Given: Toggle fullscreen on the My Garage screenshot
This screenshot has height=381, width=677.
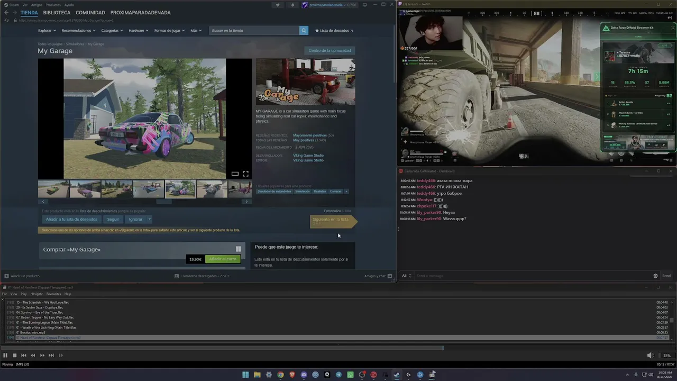Looking at the screenshot, I should coord(245,174).
